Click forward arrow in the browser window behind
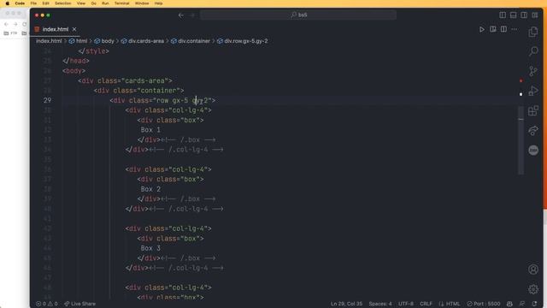The image size is (547, 308). (x=15, y=24)
